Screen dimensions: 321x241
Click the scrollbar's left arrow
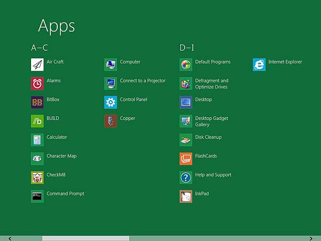click(10, 238)
